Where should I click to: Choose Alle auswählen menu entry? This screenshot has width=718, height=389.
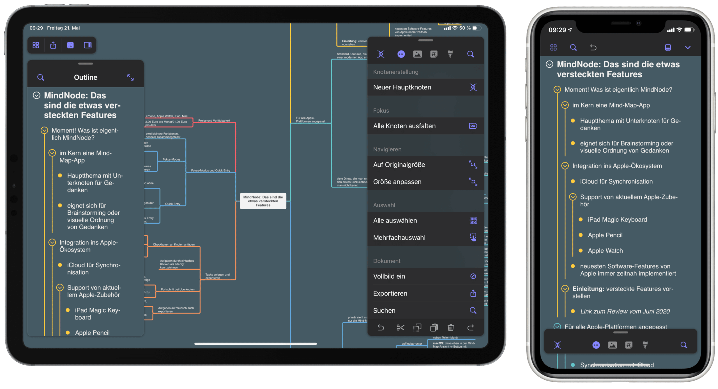[x=425, y=220]
